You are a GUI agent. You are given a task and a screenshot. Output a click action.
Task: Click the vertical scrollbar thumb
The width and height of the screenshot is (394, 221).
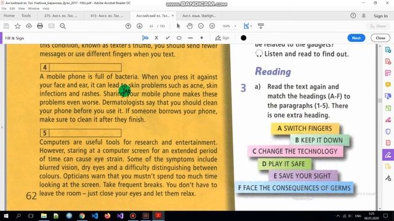tap(380, 101)
